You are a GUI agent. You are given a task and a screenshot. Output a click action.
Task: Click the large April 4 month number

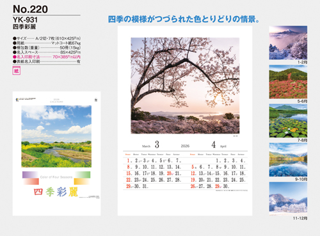214,145
